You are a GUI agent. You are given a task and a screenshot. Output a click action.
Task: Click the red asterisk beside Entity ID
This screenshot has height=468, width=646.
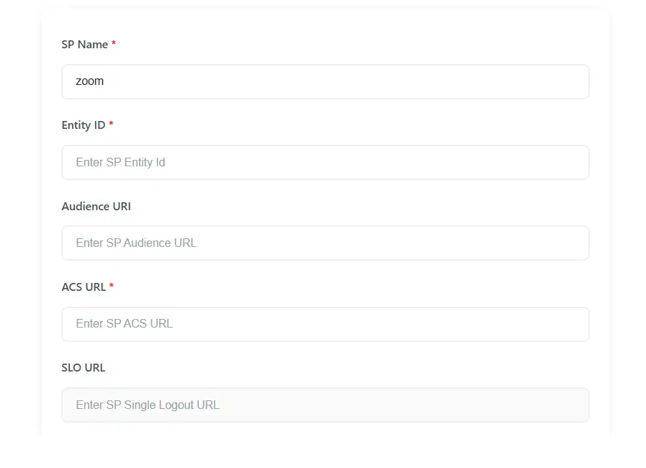(x=111, y=125)
